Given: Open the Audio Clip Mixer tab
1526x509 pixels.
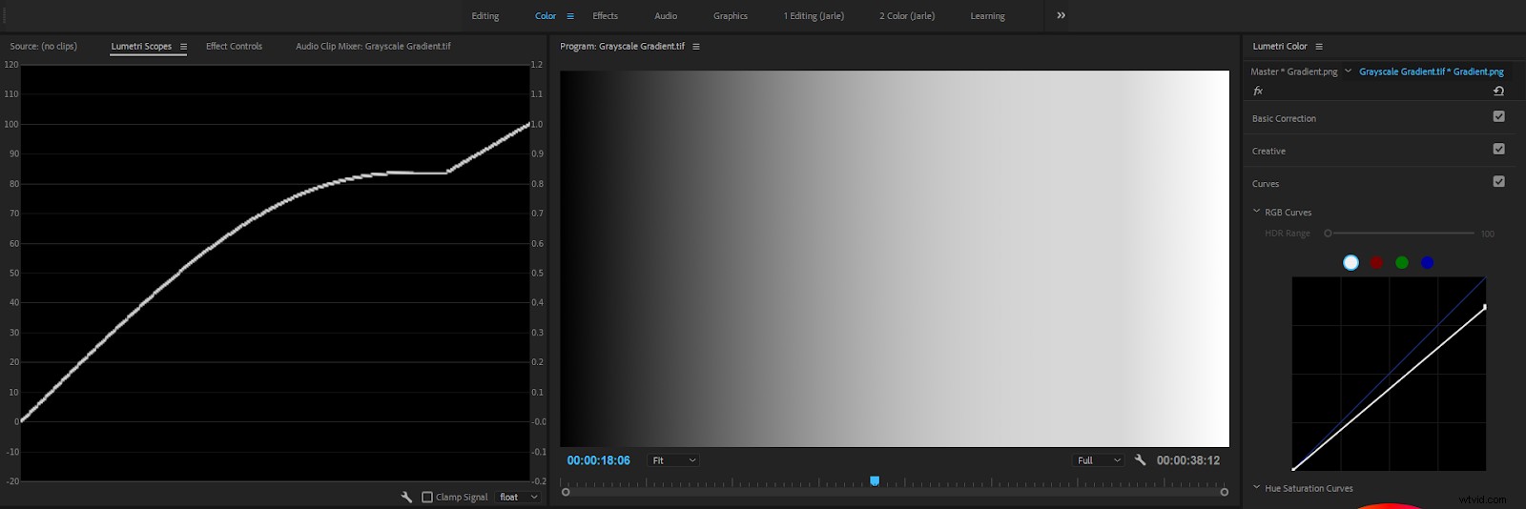Looking at the screenshot, I should (x=373, y=46).
